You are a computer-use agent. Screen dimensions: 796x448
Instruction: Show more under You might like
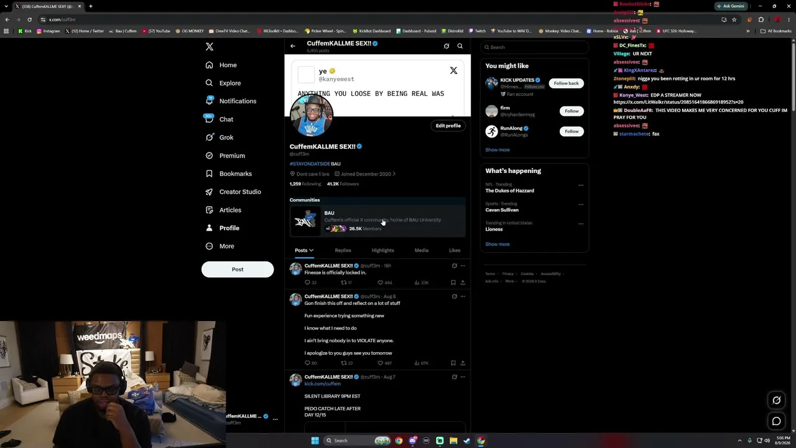click(x=497, y=150)
